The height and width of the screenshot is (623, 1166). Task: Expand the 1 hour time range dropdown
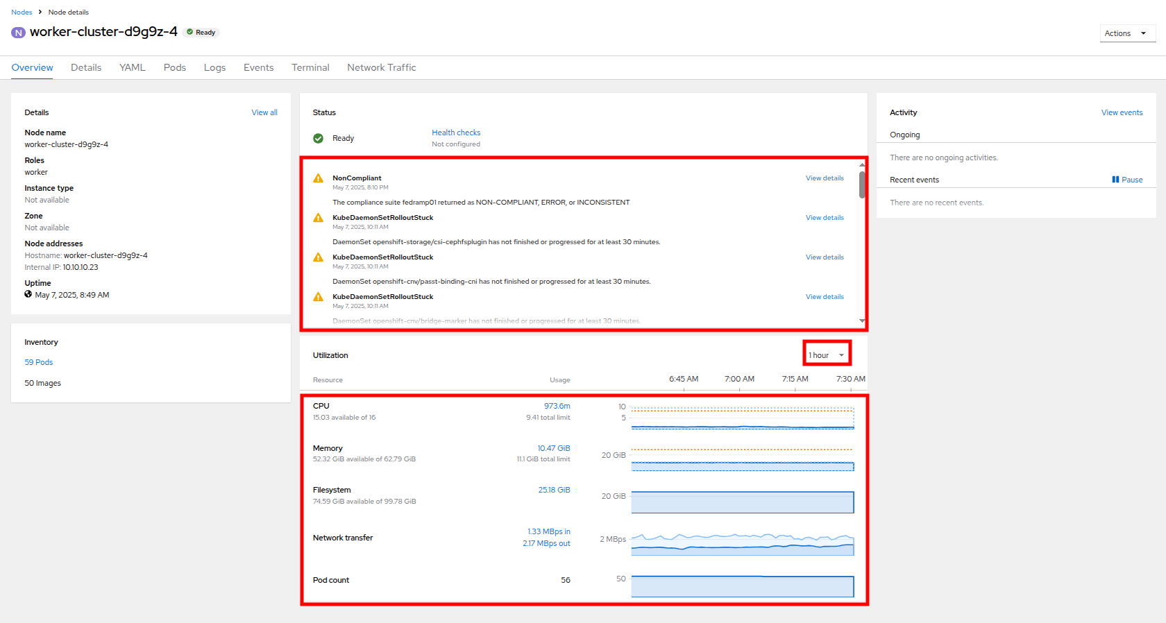click(x=827, y=355)
